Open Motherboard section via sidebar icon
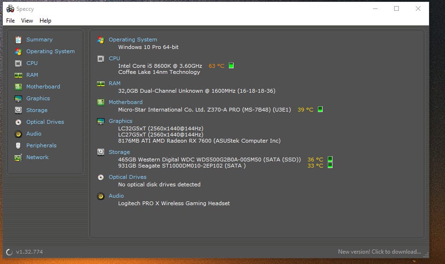 tap(18, 87)
